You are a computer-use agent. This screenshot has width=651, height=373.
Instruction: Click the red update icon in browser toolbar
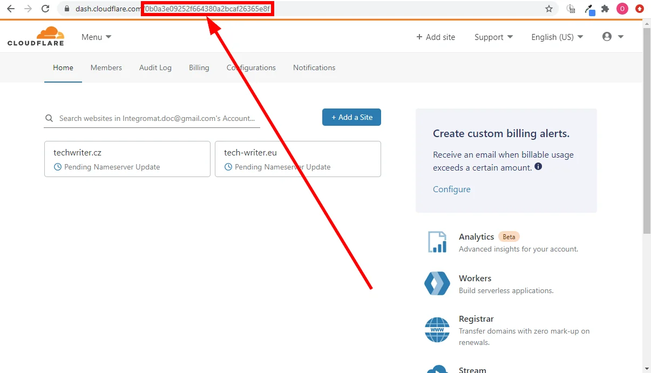click(x=640, y=9)
